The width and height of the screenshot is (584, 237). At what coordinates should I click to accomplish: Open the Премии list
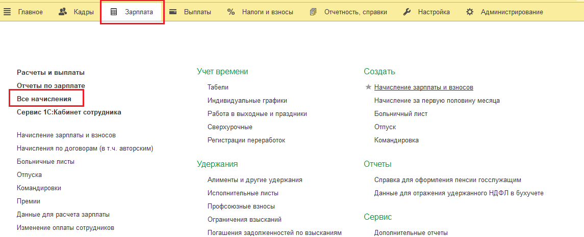[28, 201]
